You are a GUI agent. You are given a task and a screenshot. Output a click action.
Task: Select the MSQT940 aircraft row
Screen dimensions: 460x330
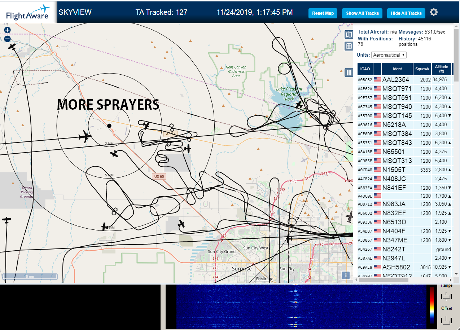[x=405, y=106]
